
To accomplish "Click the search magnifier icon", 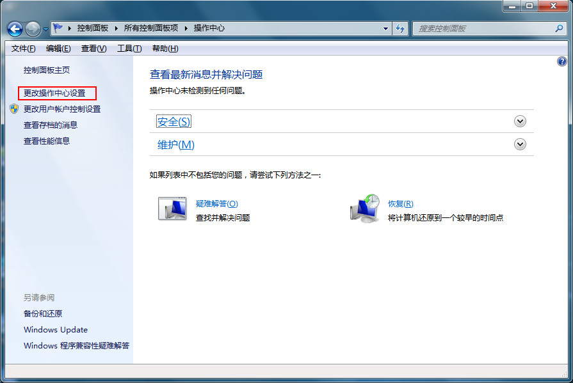I will [x=559, y=28].
